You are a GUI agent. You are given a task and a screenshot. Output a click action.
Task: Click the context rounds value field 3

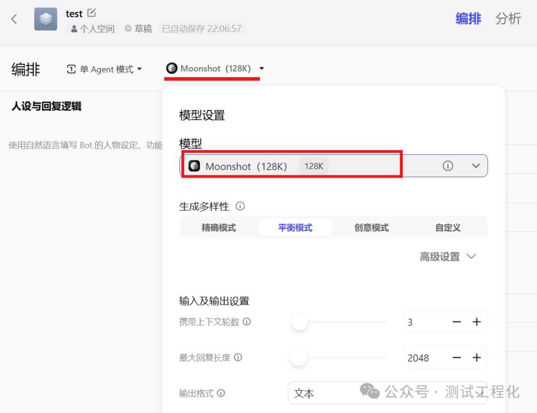tap(425, 322)
